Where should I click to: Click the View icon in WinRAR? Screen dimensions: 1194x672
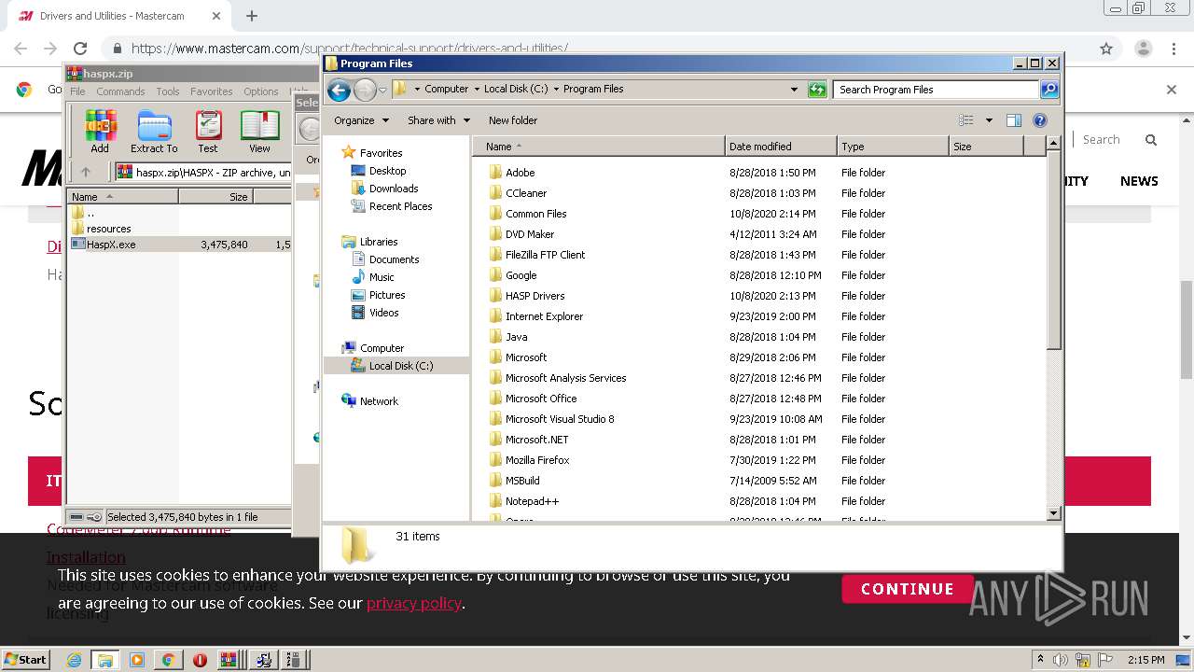click(x=259, y=132)
